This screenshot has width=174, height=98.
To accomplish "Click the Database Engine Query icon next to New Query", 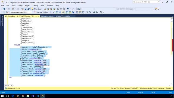I will coord(45,9).
